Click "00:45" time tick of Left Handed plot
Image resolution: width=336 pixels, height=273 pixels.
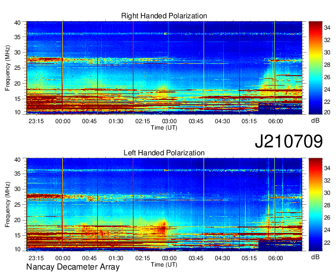[89, 258]
